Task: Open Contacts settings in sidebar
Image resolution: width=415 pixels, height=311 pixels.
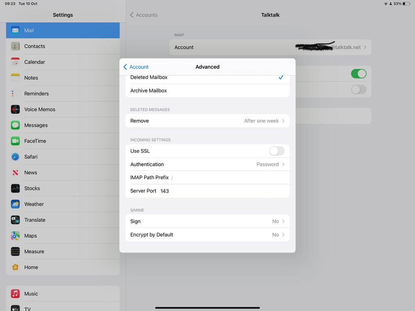Action: pyautogui.click(x=63, y=46)
